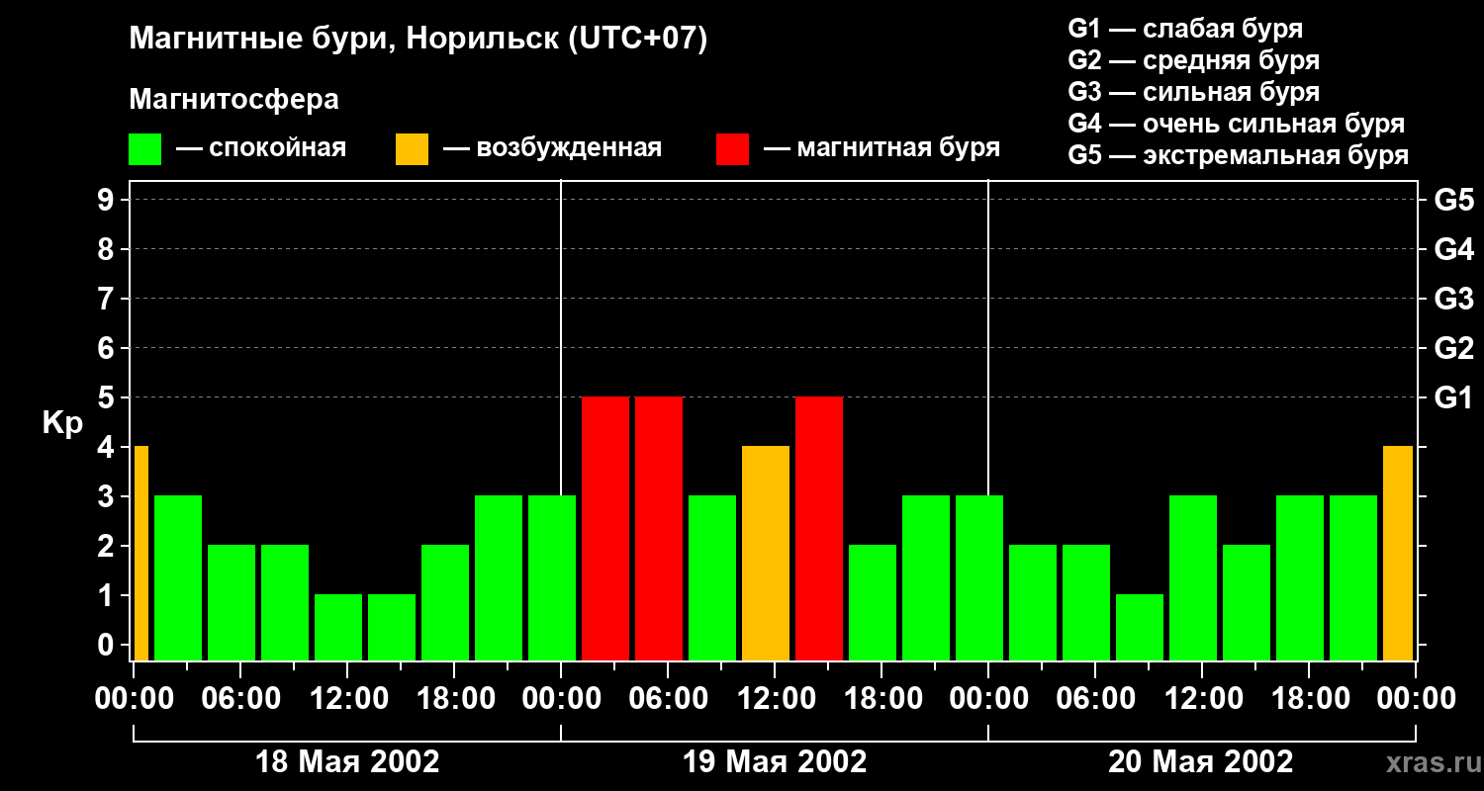Click the orange возбужденная legend swatch
This screenshot has height=791, width=1484.
point(413,149)
